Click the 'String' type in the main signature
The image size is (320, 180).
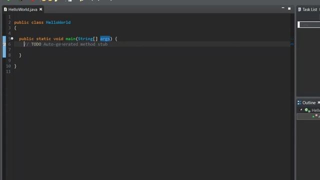(x=85, y=38)
